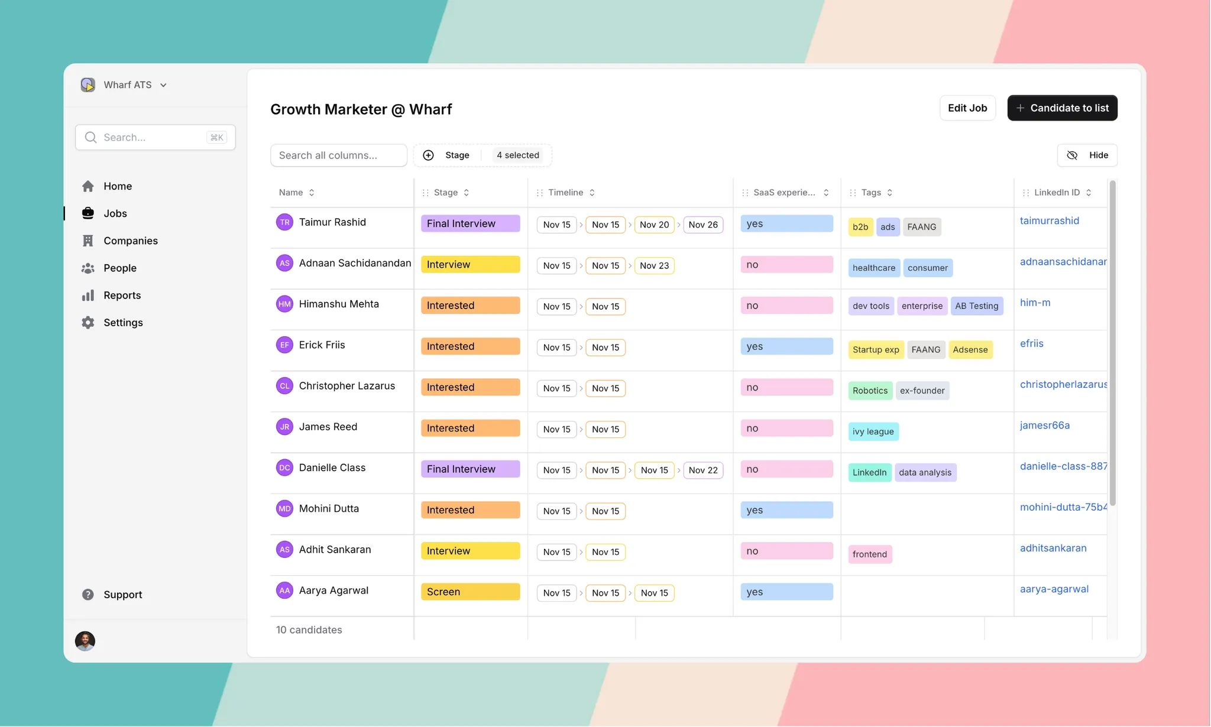1211x727 pixels.
Task: Focus the Search all columns field
Action: pyautogui.click(x=338, y=155)
